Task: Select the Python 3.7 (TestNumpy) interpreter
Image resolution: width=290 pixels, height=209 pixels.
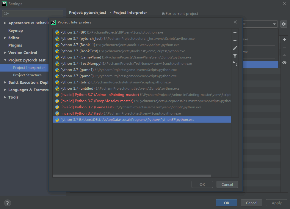Action: point(142,64)
